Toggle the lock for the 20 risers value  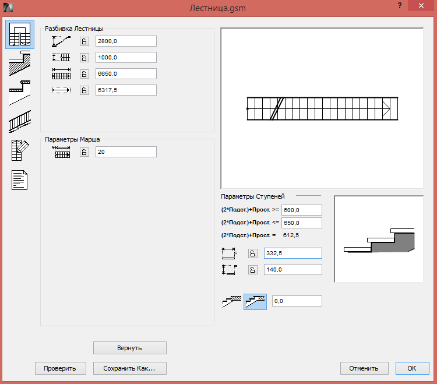(x=84, y=152)
